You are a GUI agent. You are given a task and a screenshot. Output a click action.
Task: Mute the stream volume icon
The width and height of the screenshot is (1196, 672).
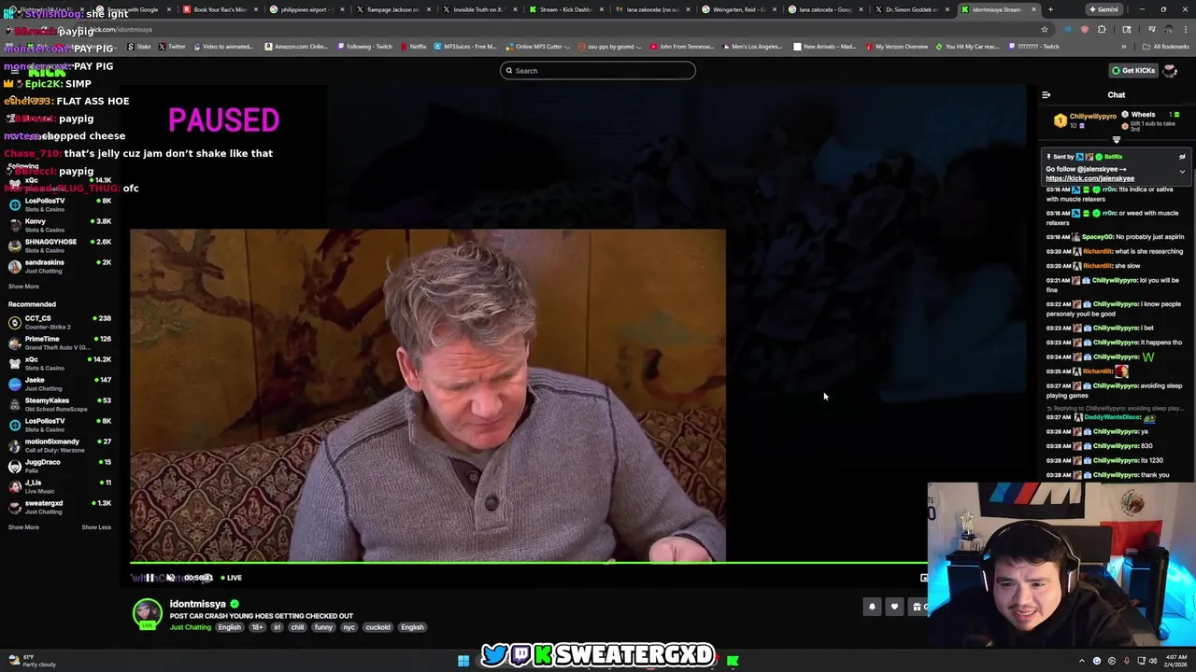[x=170, y=578]
